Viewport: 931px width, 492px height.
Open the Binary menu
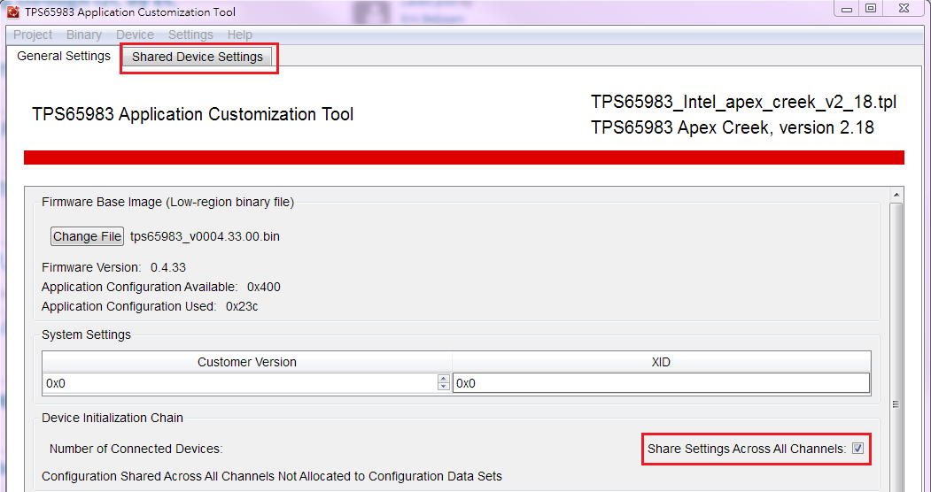[84, 35]
